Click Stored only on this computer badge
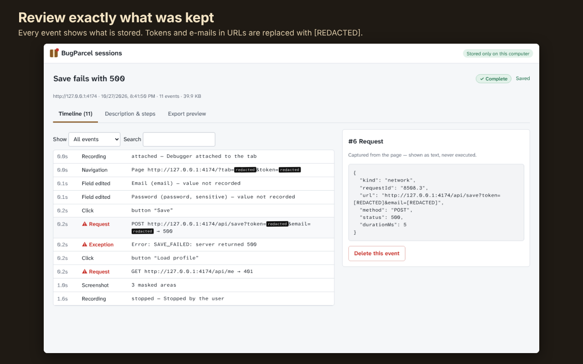This screenshot has height=364, width=583. click(x=498, y=54)
